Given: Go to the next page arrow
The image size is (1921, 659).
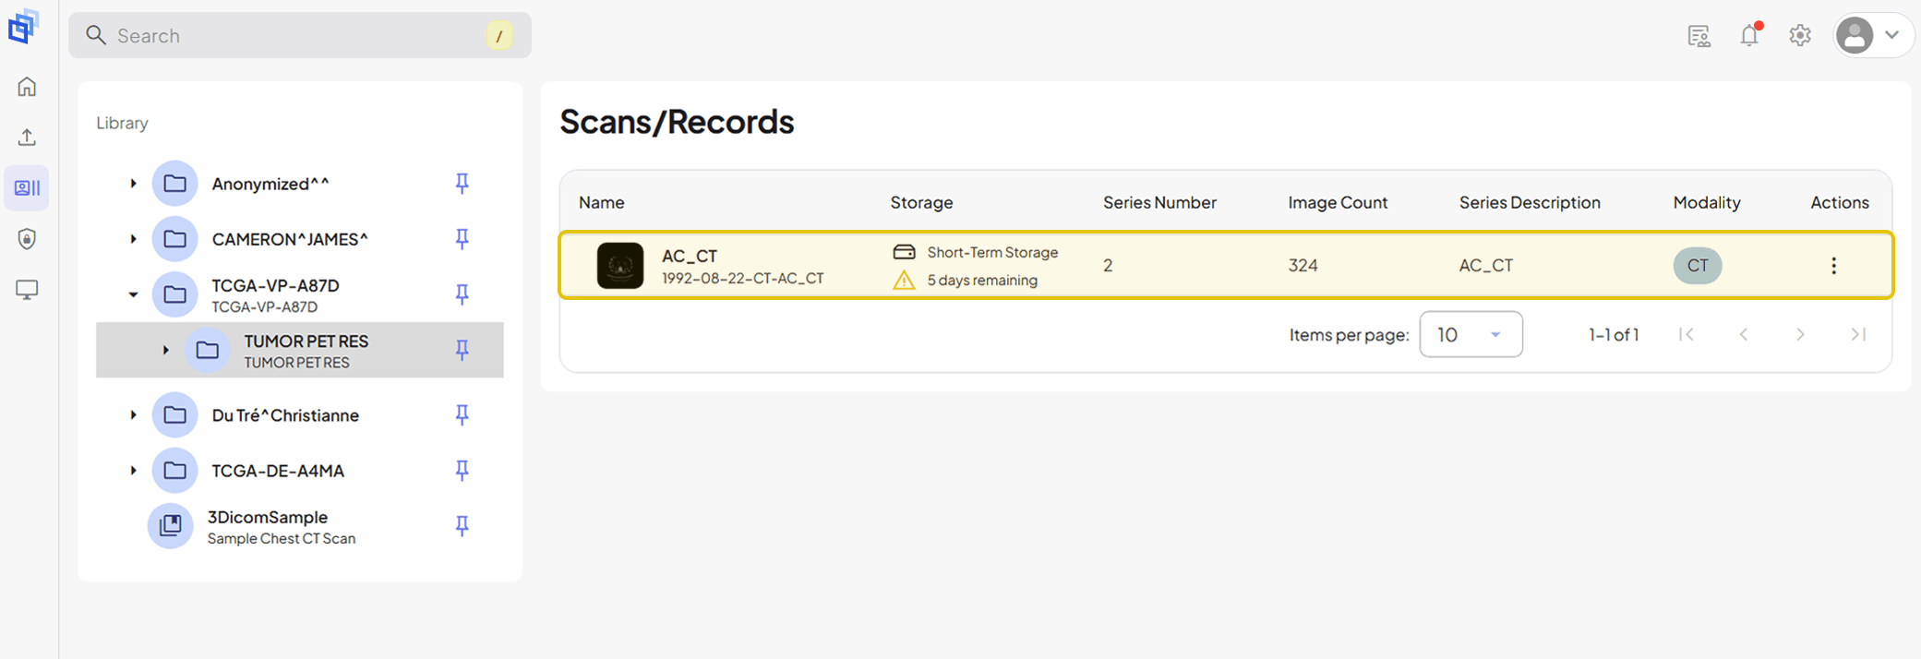Looking at the screenshot, I should 1800,334.
